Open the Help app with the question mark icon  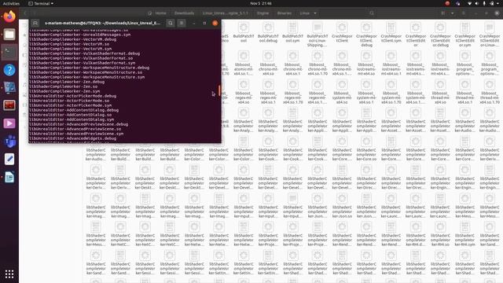(9, 70)
